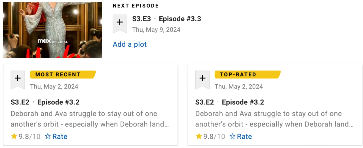Click the Max Original logo on poster
This screenshot has height=148, width=363.
pos(53,41)
